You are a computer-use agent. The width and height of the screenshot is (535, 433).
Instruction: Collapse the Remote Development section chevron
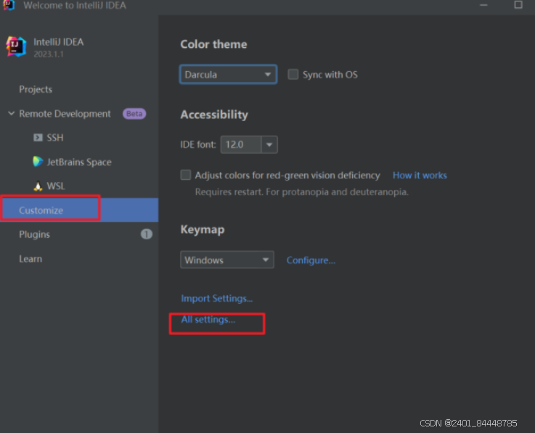point(12,113)
